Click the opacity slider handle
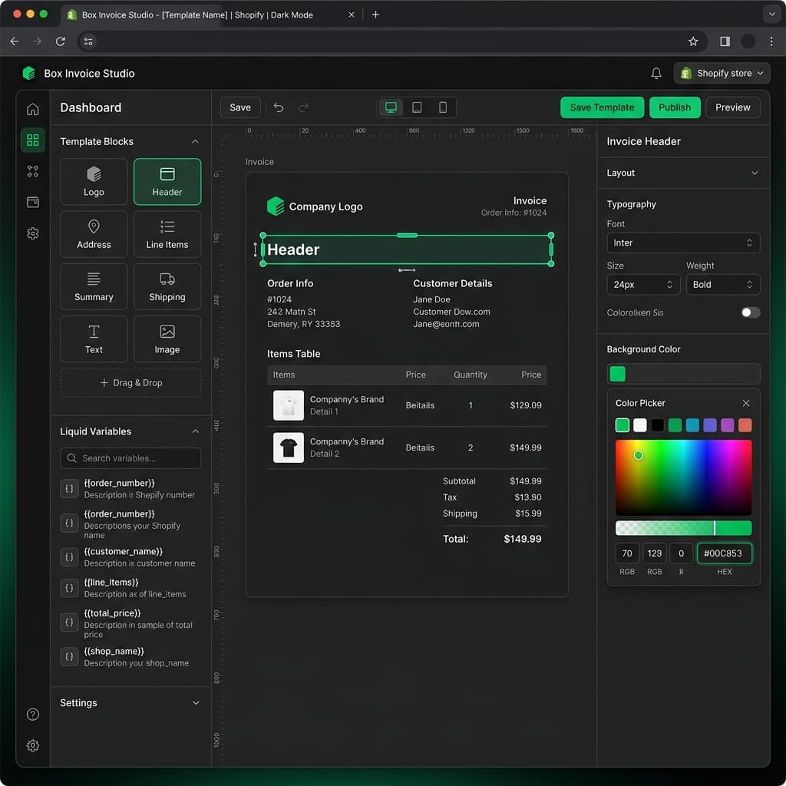 [x=714, y=527]
